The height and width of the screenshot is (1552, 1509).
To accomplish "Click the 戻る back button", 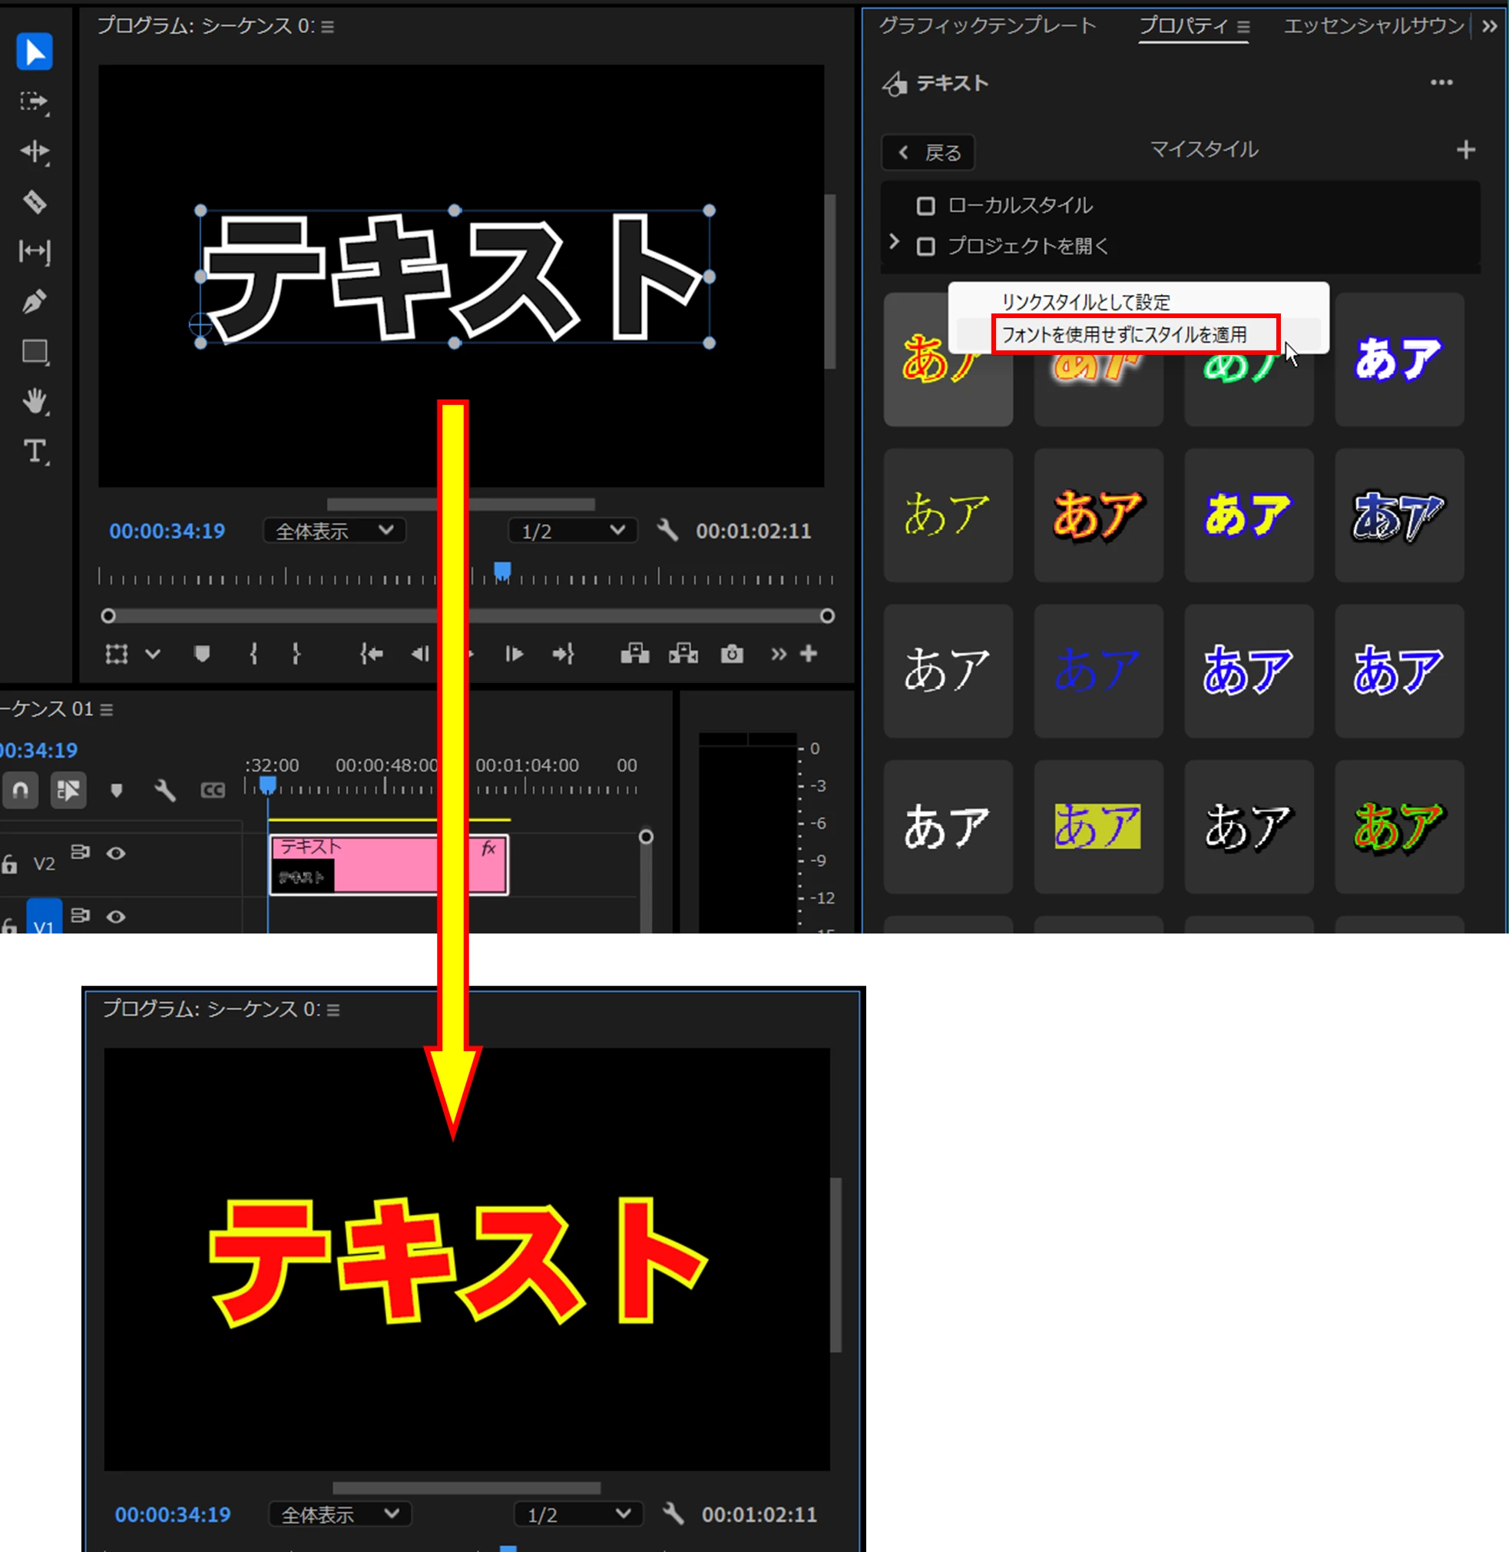I will (928, 152).
